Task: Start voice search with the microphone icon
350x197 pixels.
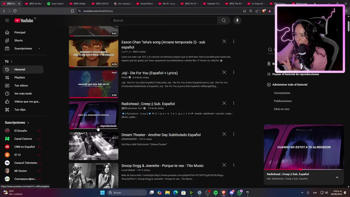Action: (237, 21)
